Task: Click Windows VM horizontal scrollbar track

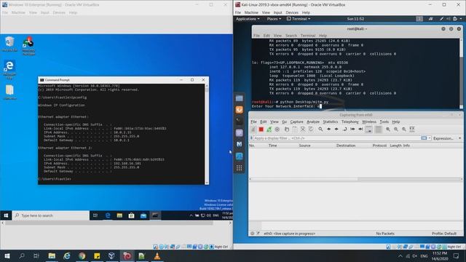Action: pos(116,223)
